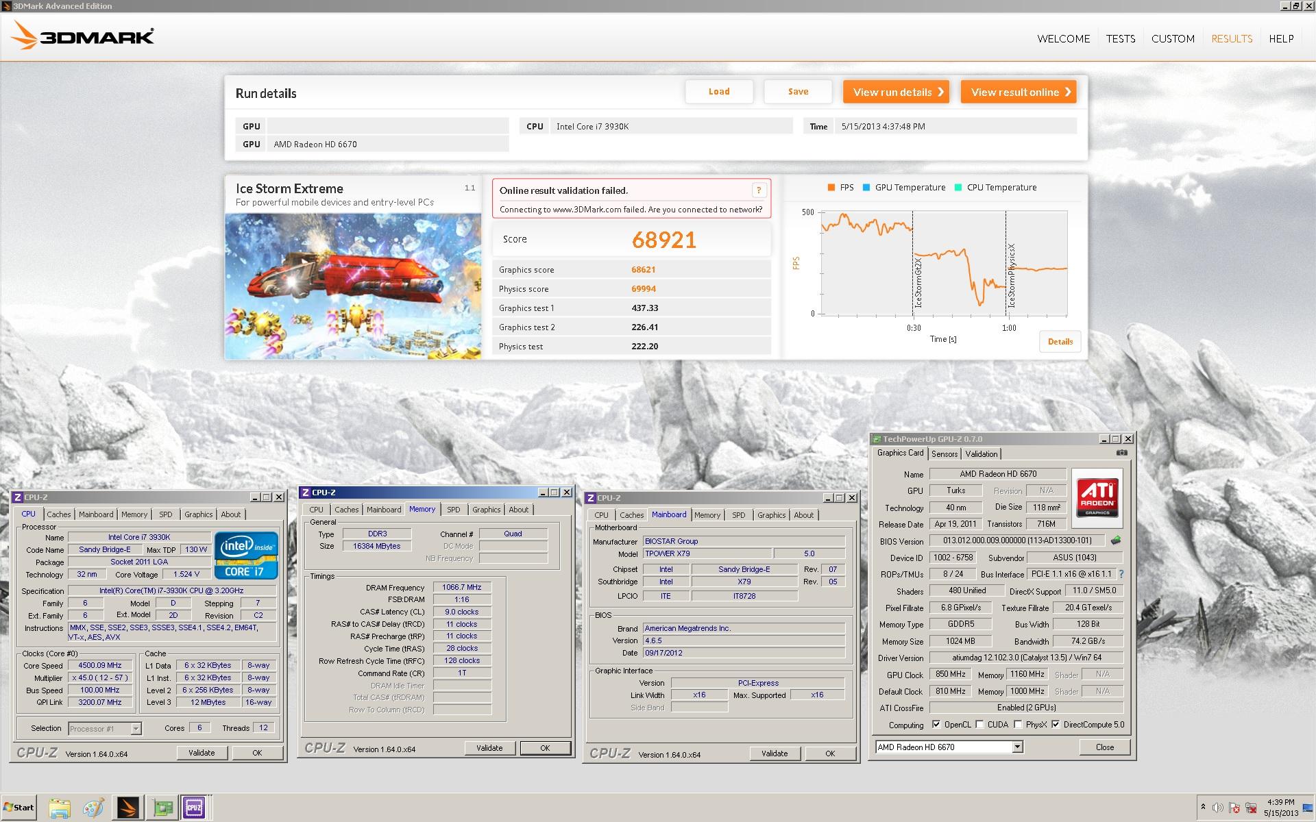Click the Intel Core i7 logo in CPU-Z

(x=246, y=556)
